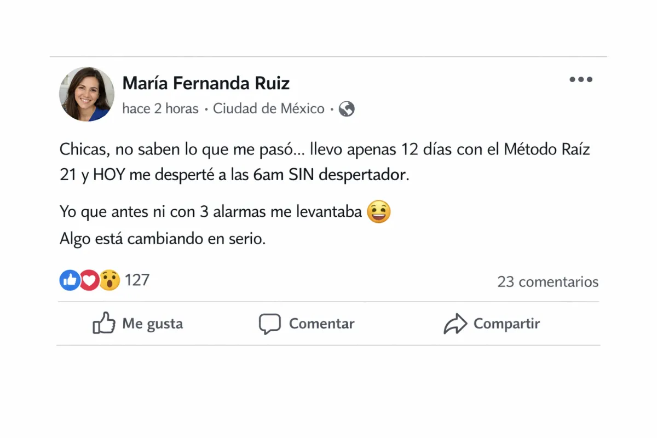Viewport: 657px width, 438px height.
Task: Click the "Algo está cambiando en serio" line
Action: (163, 239)
